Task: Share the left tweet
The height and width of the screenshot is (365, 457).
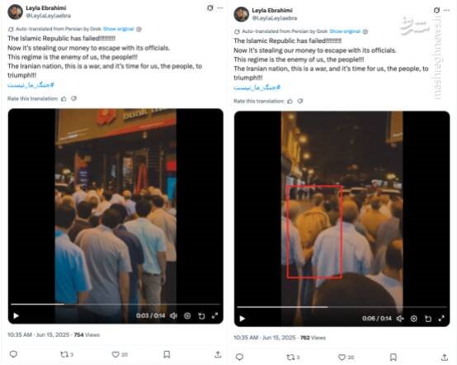Action: pos(218,354)
